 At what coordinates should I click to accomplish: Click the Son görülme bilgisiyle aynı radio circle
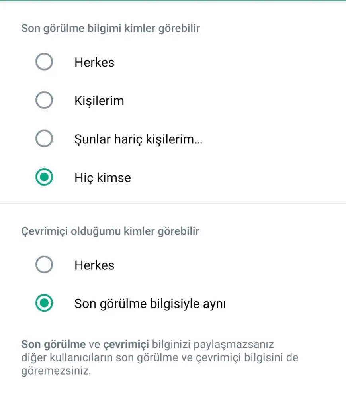[44, 304]
